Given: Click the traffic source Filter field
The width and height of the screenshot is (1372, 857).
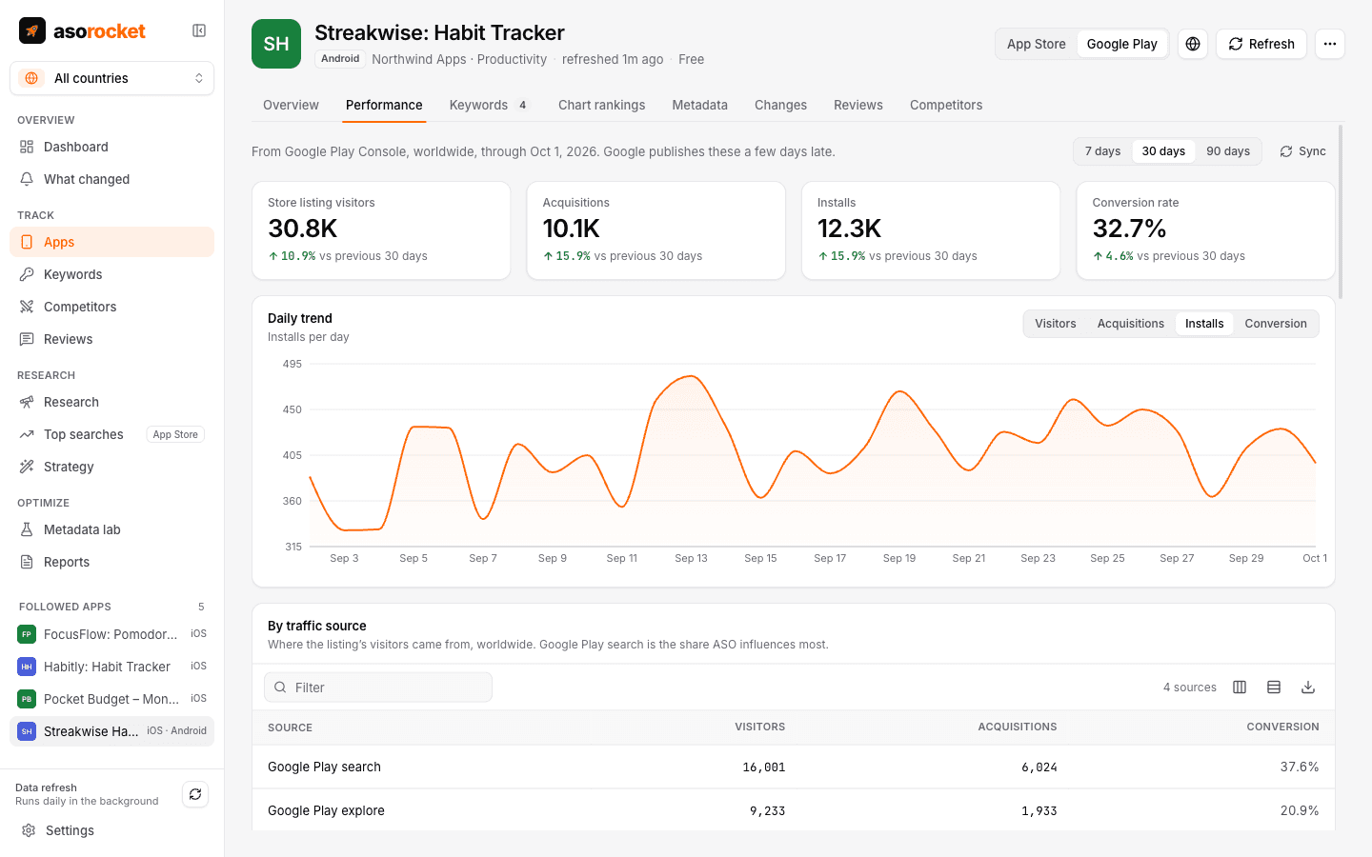Looking at the screenshot, I should (378, 688).
